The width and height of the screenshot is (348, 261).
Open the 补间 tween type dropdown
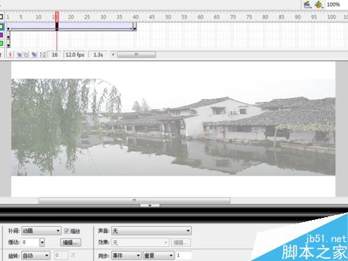(x=41, y=231)
